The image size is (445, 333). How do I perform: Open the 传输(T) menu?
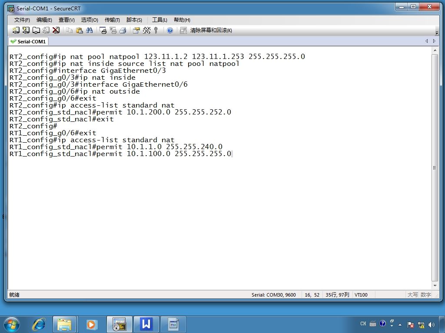pyautogui.click(x=112, y=20)
